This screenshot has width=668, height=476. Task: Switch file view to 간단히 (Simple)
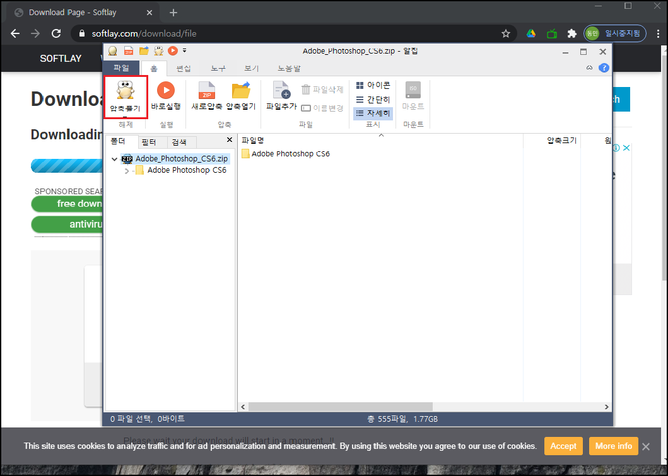tap(373, 100)
